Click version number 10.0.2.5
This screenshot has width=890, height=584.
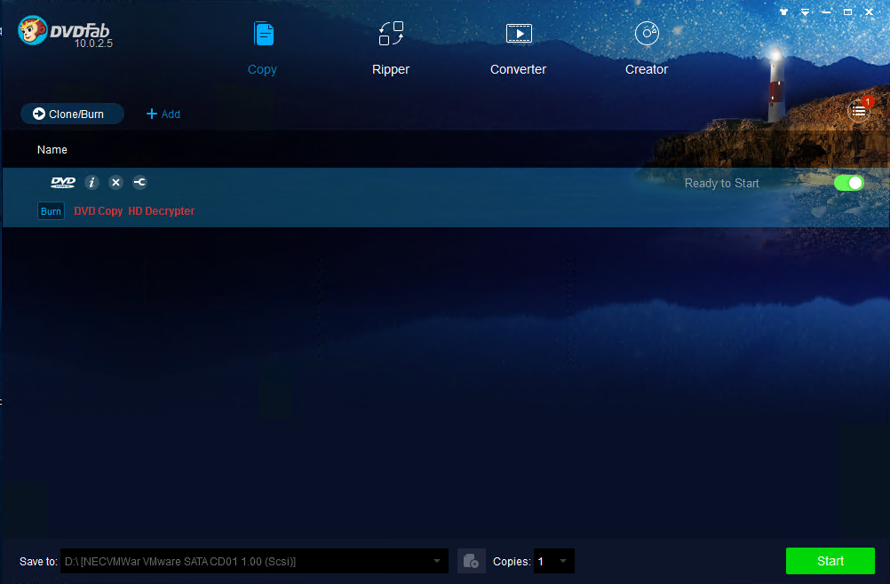coord(93,43)
